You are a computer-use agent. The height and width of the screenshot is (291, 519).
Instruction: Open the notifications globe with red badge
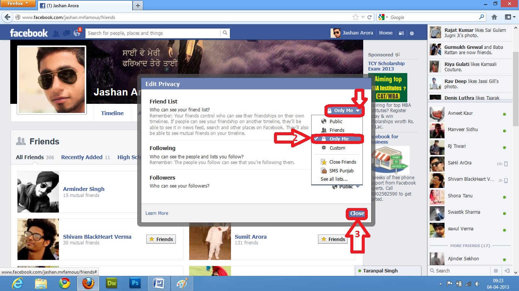[77, 33]
